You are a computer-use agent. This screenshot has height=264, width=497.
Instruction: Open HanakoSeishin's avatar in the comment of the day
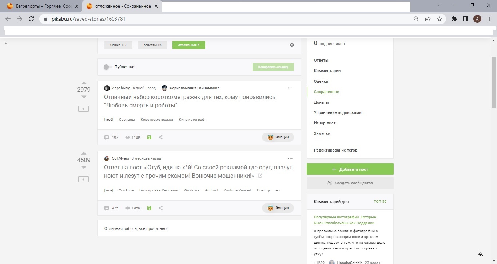click(x=332, y=263)
